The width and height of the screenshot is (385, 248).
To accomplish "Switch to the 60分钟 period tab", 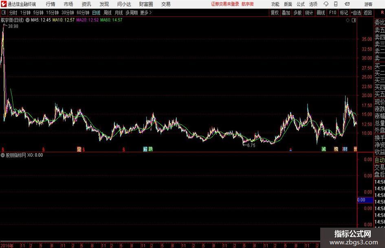I will (x=83, y=13).
